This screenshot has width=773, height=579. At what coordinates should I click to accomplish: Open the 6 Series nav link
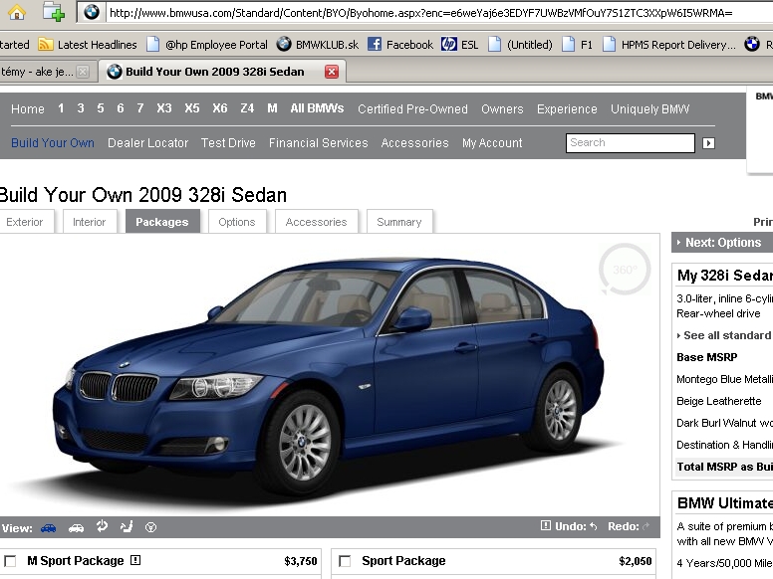tap(121, 107)
